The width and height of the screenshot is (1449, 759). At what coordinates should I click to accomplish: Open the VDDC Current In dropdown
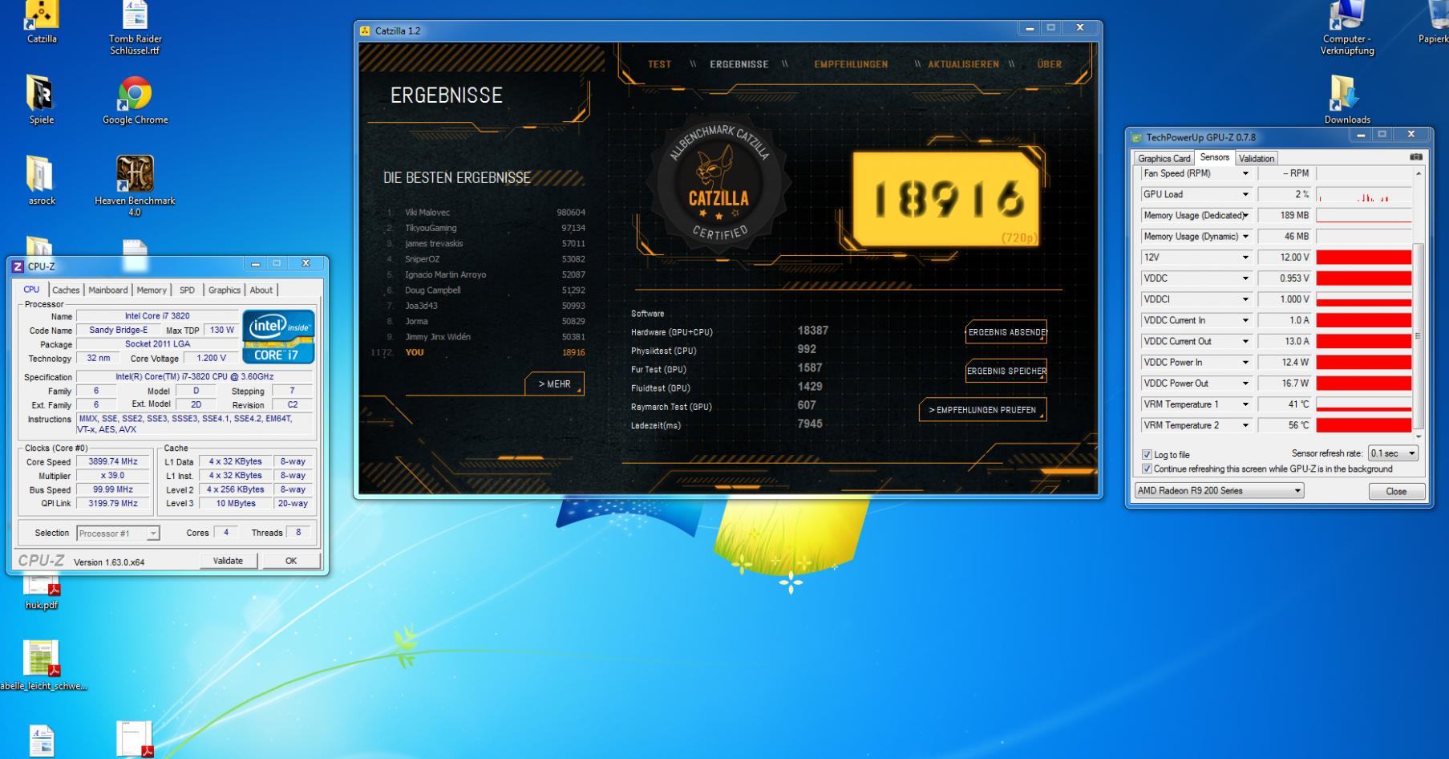1245,320
